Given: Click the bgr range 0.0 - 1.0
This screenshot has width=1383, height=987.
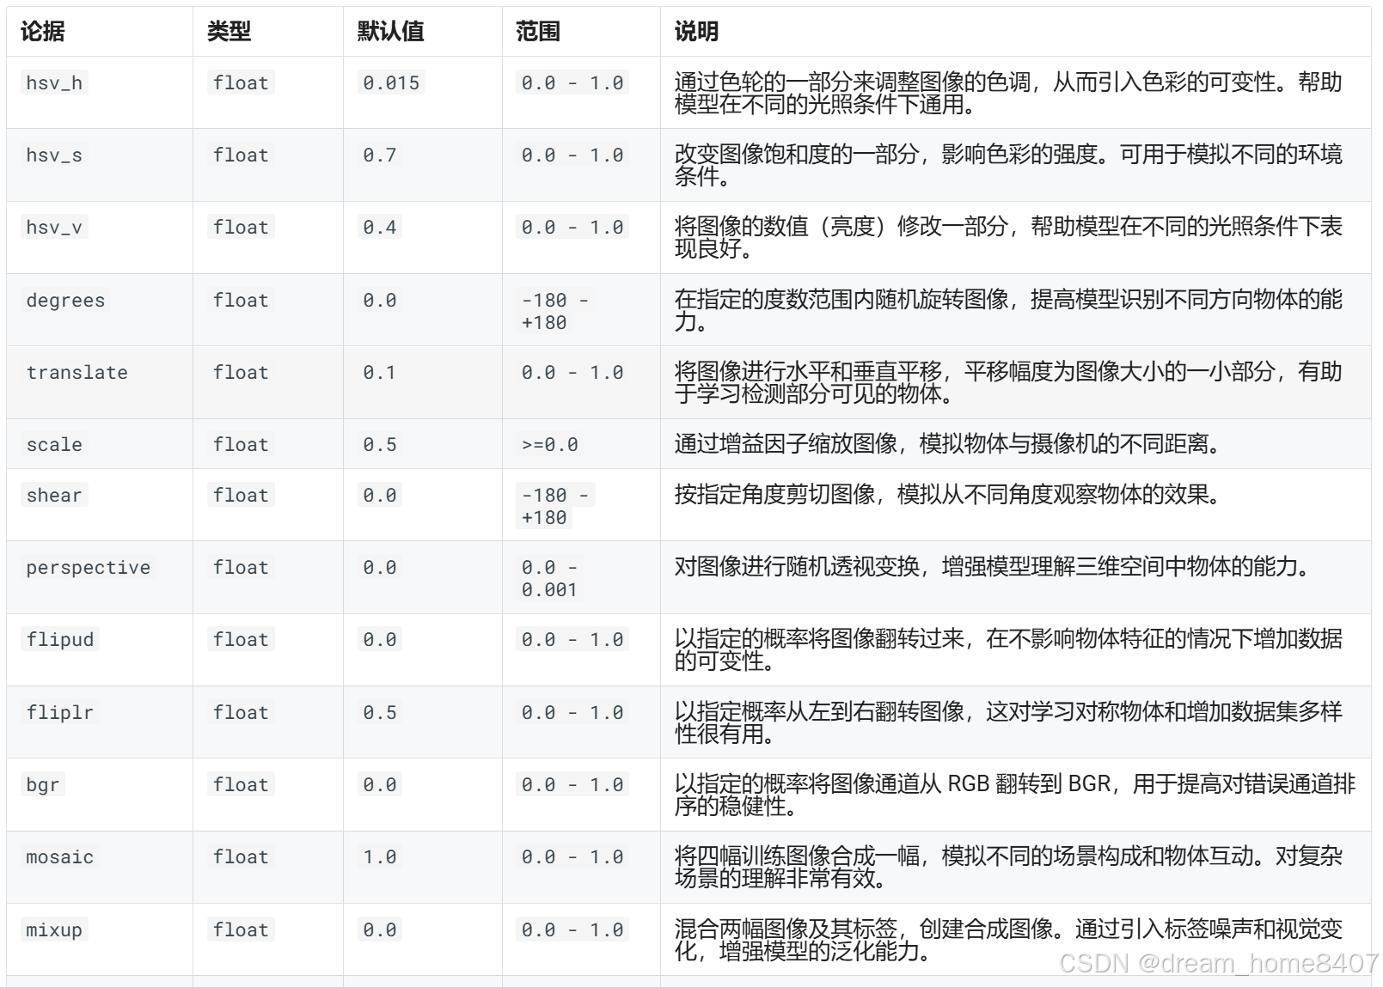Looking at the screenshot, I should 572,784.
